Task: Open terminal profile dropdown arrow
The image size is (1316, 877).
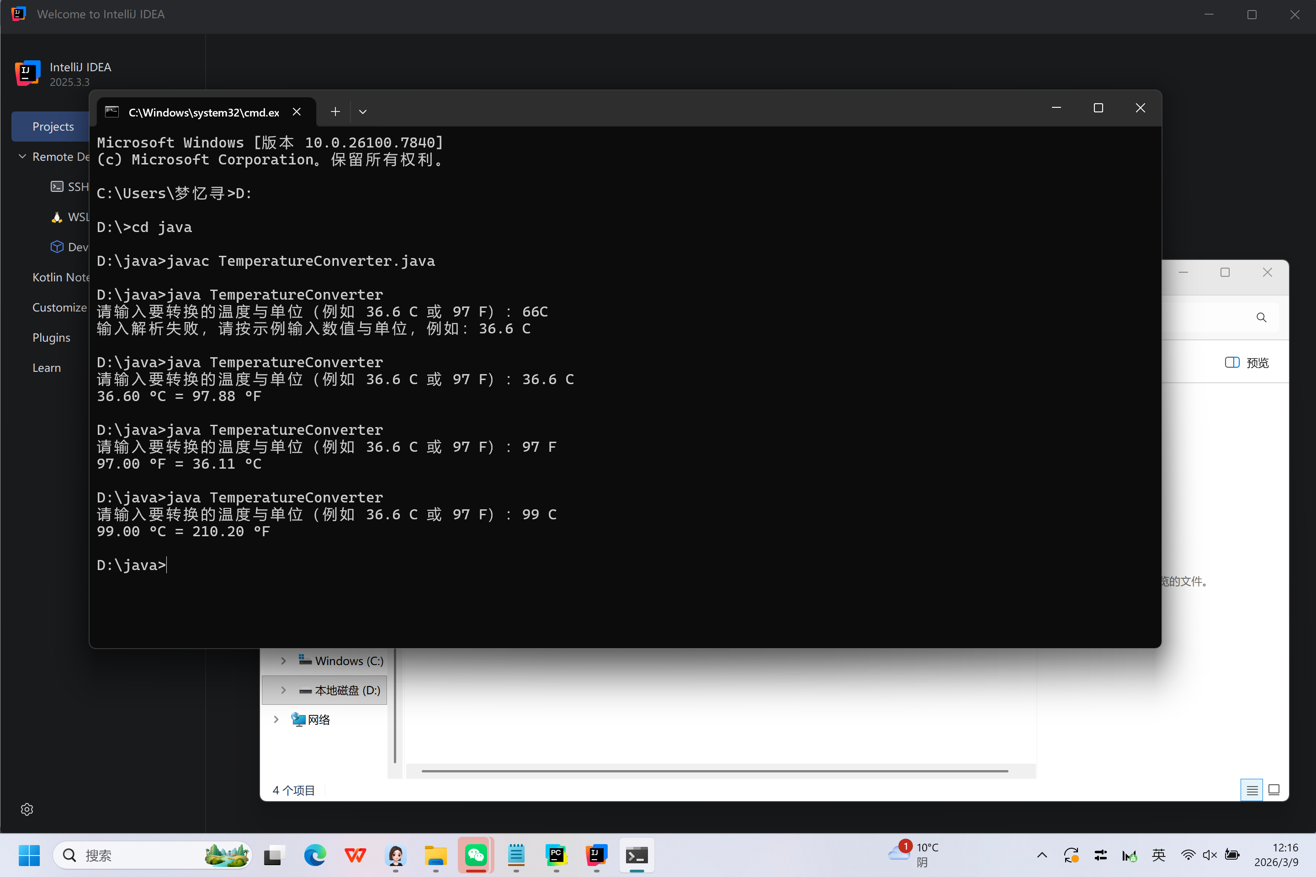Action: point(362,112)
